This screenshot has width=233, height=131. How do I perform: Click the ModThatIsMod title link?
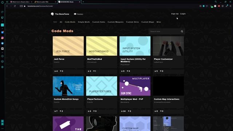click(95, 59)
